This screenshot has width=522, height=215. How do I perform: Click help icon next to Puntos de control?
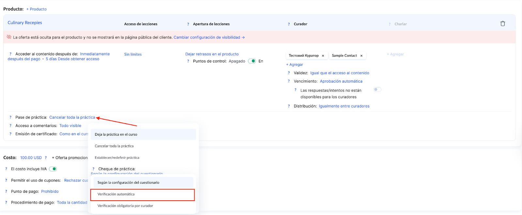coord(188,61)
